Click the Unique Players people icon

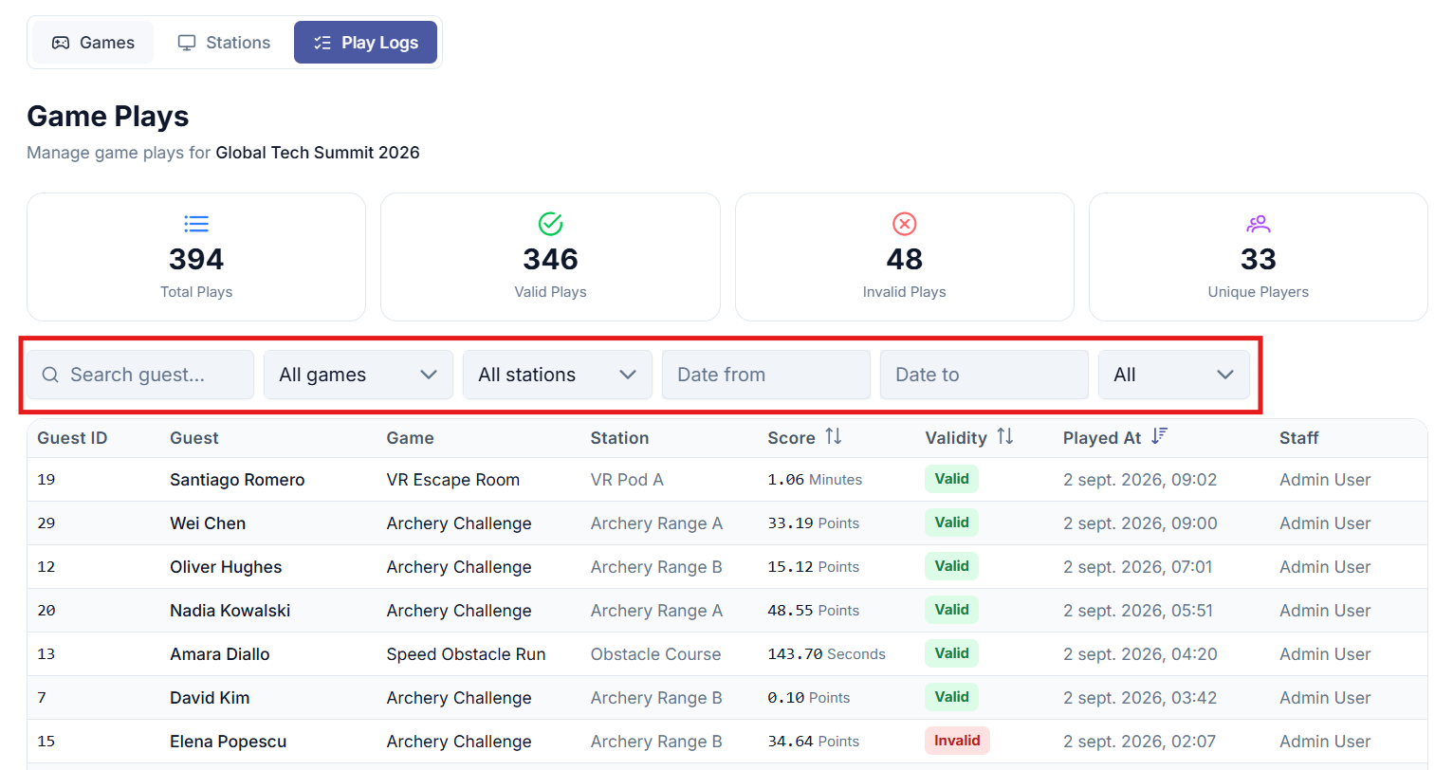(1259, 224)
